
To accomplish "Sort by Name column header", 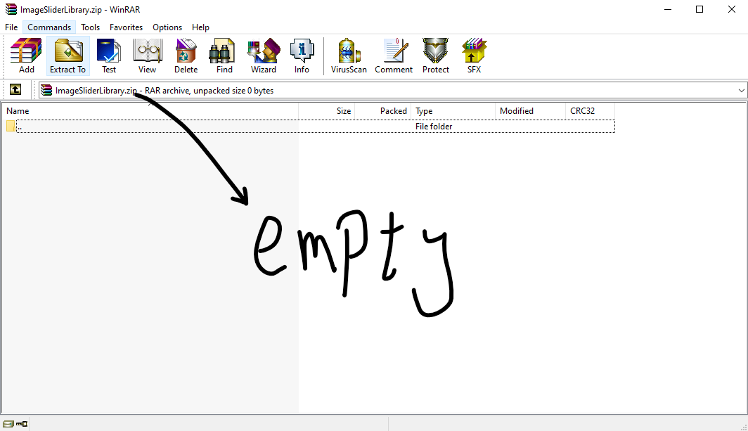I will click(x=150, y=110).
